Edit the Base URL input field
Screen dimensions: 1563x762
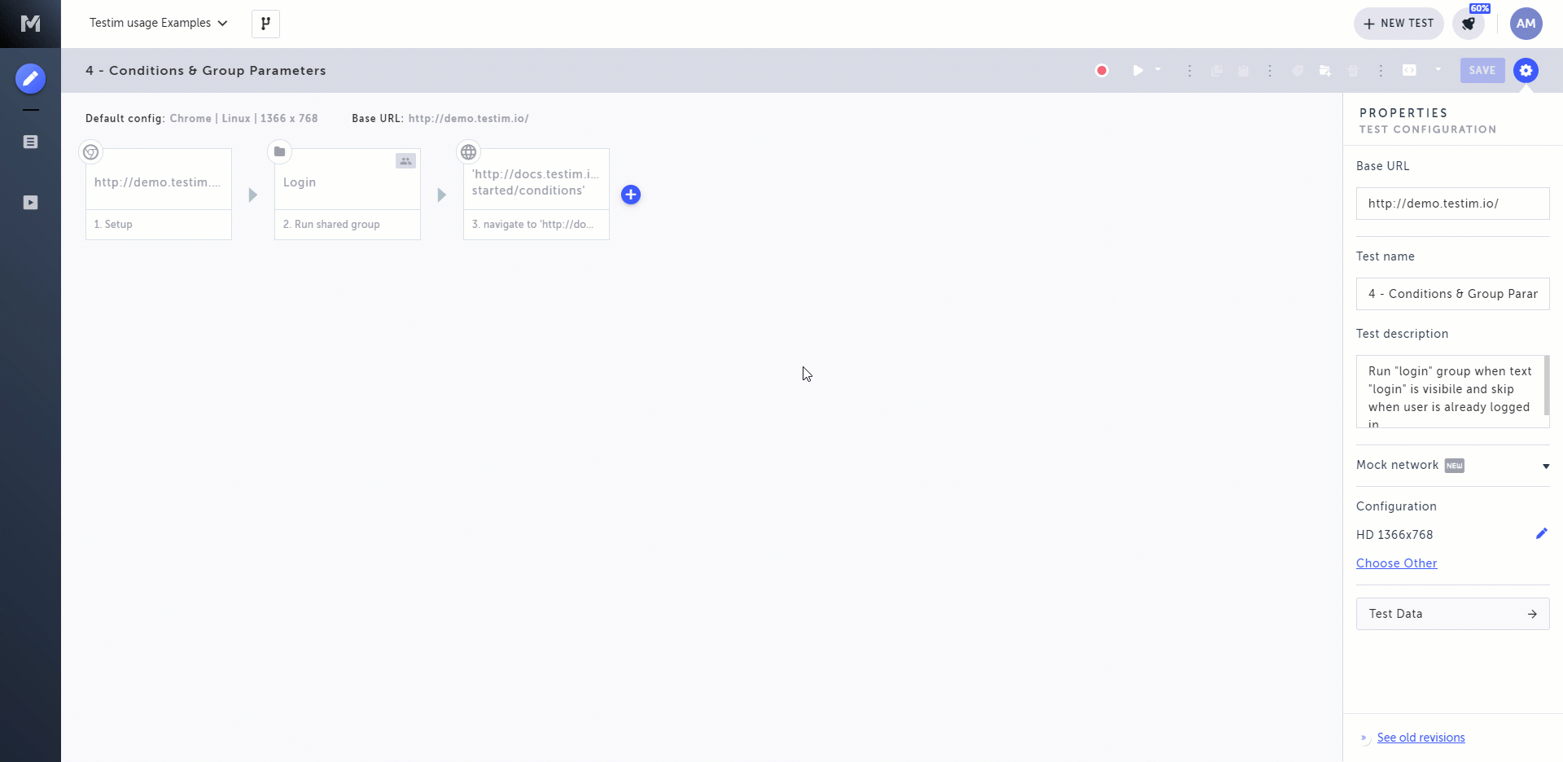(1453, 204)
